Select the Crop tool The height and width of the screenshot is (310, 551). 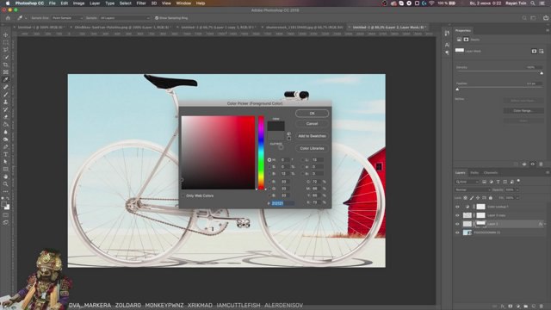6,65
